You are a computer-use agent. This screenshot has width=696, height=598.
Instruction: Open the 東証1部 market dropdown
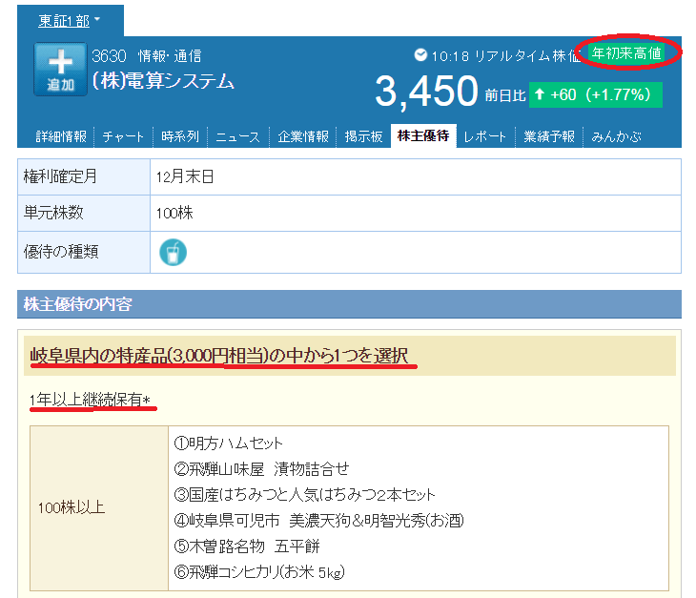70,20
